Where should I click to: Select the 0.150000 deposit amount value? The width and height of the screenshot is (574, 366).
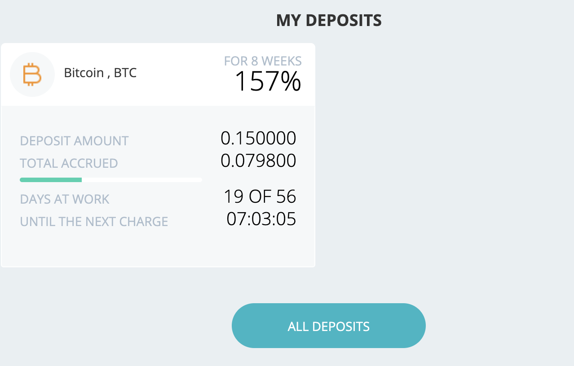pos(258,139)
